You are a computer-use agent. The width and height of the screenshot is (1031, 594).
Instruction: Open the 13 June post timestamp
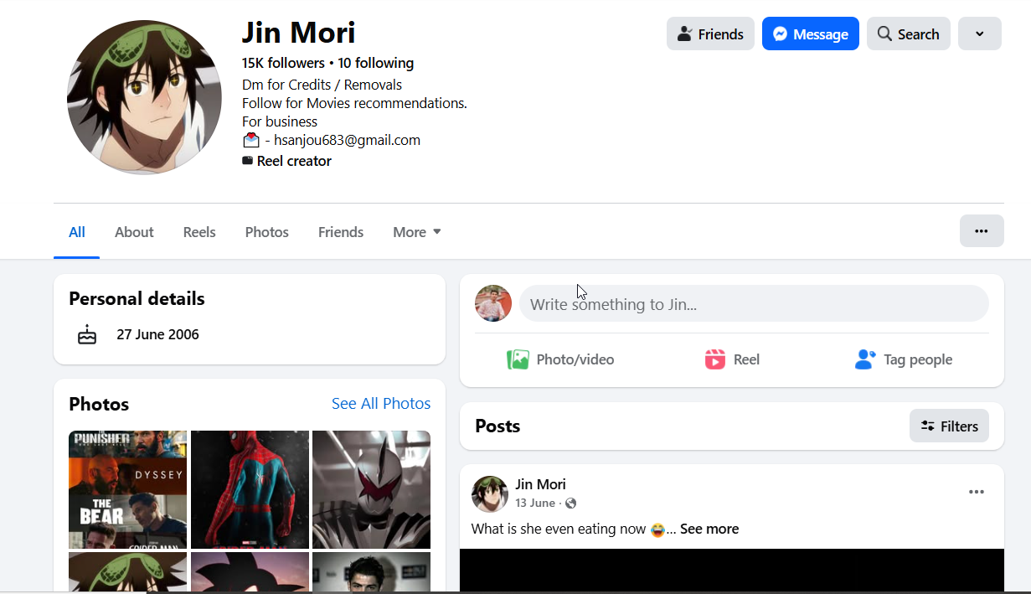click(x=535, y=503)
